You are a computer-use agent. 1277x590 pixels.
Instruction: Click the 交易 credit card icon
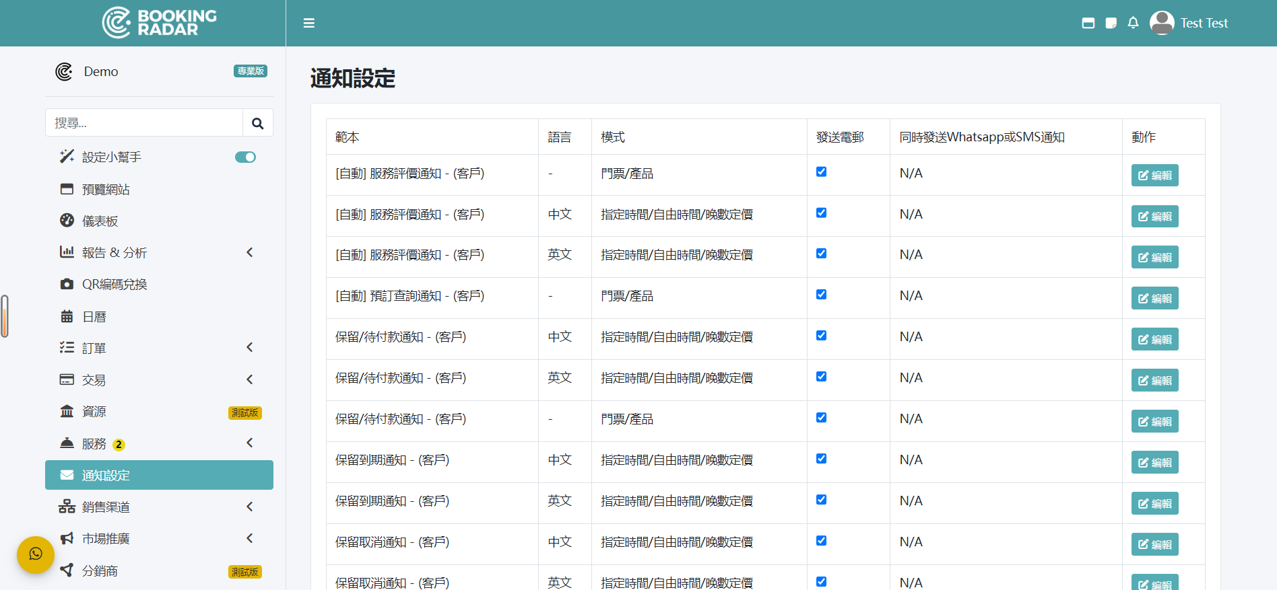67,379
